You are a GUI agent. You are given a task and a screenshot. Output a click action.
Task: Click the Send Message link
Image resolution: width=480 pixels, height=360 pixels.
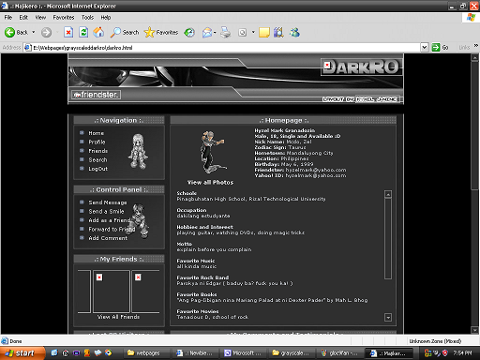tap(108, 202)
